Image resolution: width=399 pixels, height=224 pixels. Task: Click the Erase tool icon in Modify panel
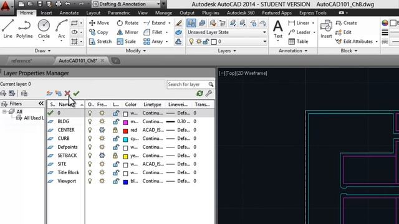click(x=179, y=23)
